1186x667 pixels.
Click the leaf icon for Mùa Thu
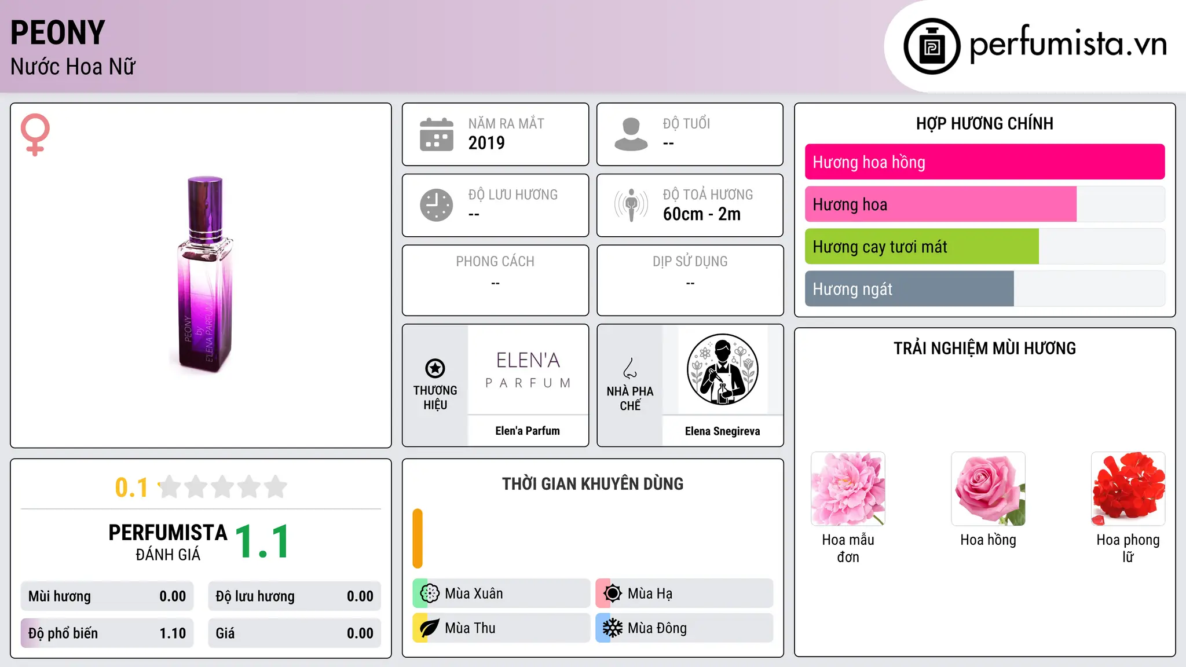tap(430, 628)
